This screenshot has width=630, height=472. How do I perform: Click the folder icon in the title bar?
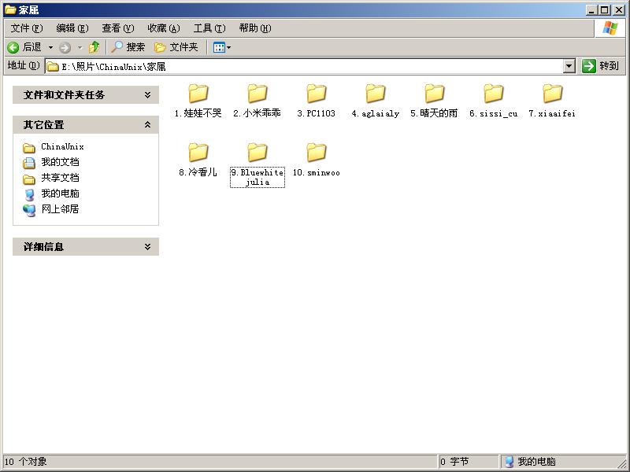[10, 9]
